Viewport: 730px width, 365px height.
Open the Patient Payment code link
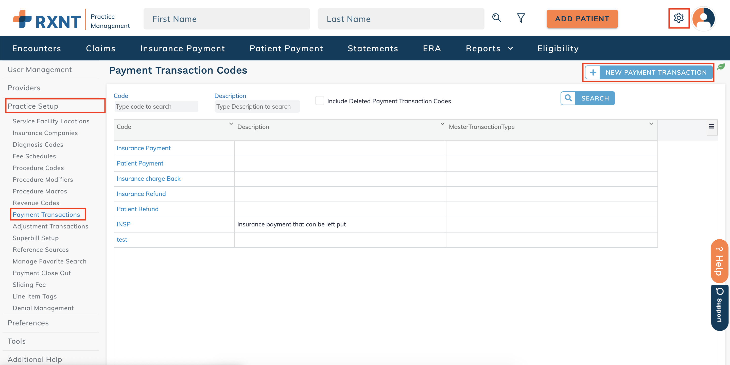(x=140, y=163)
